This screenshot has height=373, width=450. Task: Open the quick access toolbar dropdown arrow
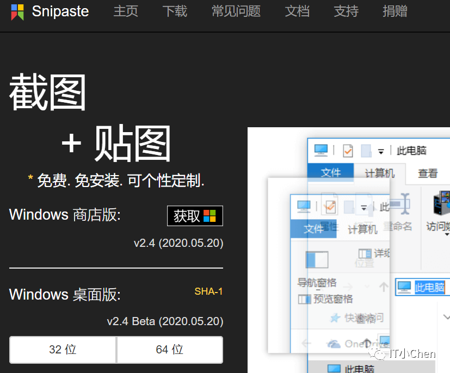pyautogui.click(x=381, y=152)
